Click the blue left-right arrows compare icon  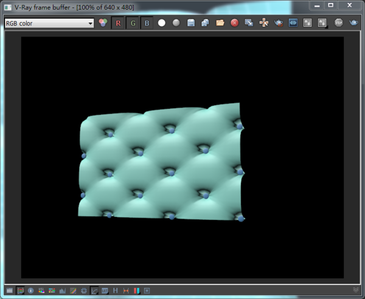[x=293, y=22]
